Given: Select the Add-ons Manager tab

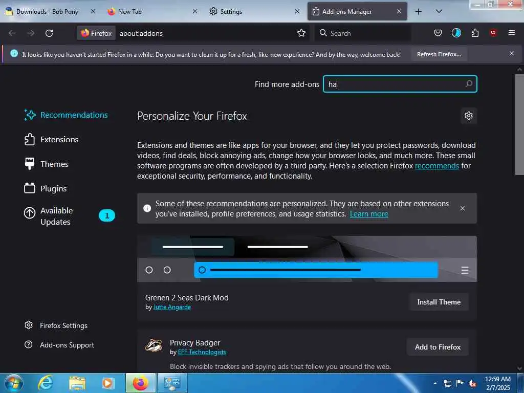Looking at the screenshot, I should tap(347, 12).
